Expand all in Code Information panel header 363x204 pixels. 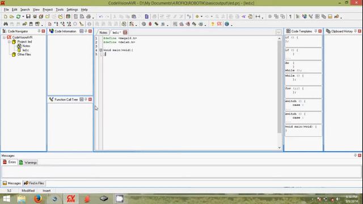click(82, 31)
